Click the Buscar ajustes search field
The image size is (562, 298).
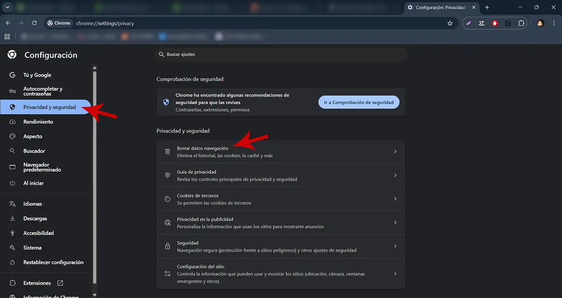(x=281, y=54)
